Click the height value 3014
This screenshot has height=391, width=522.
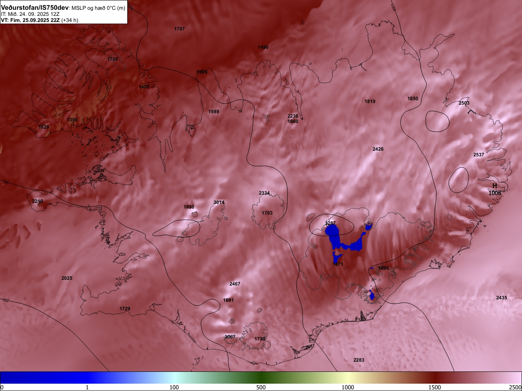coord(219,202)
